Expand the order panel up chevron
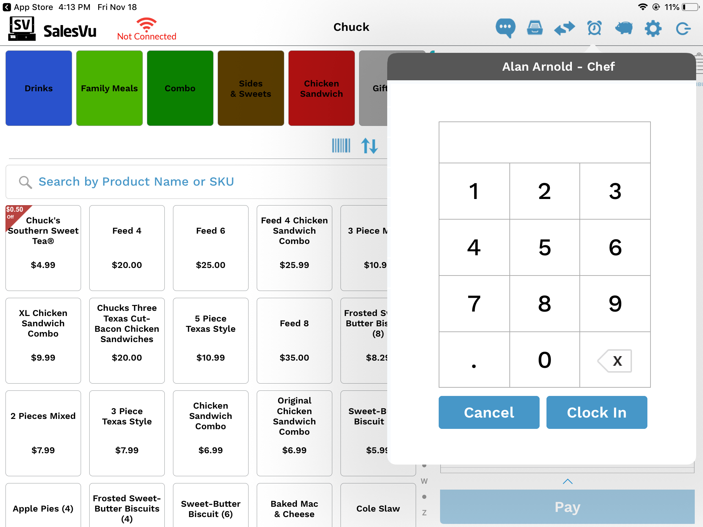703x527 pixels. pyautogui.click(x=568, y=482)
